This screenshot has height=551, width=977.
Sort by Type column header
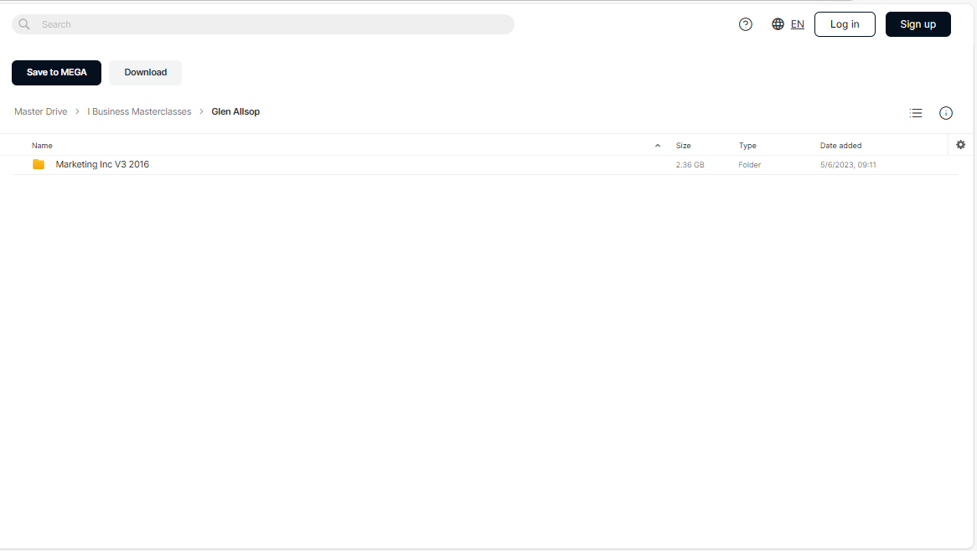pyautogui.click(x=747, y=146)
